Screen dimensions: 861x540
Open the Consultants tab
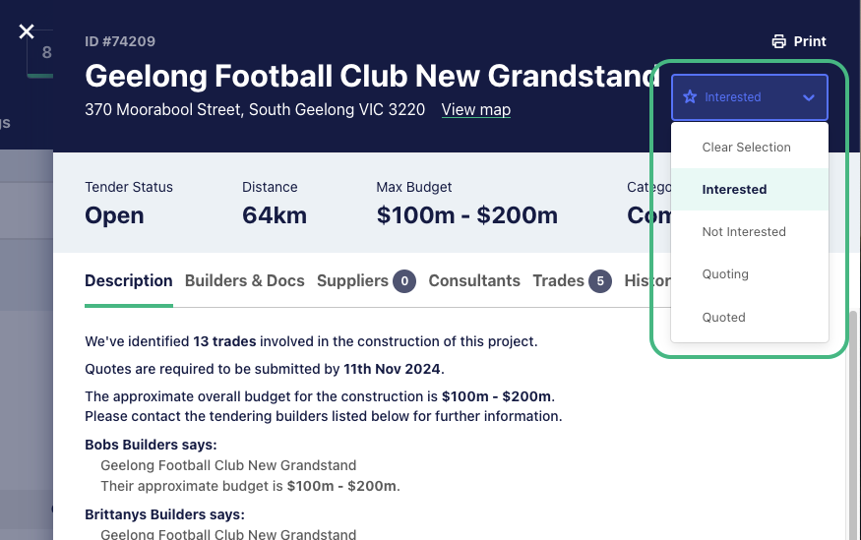[474, 280]
